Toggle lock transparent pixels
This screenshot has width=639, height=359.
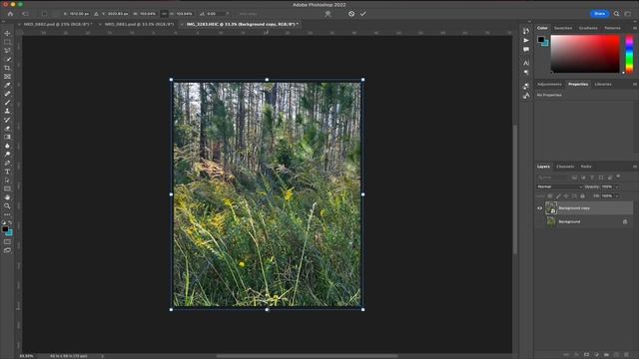[550, 196]
